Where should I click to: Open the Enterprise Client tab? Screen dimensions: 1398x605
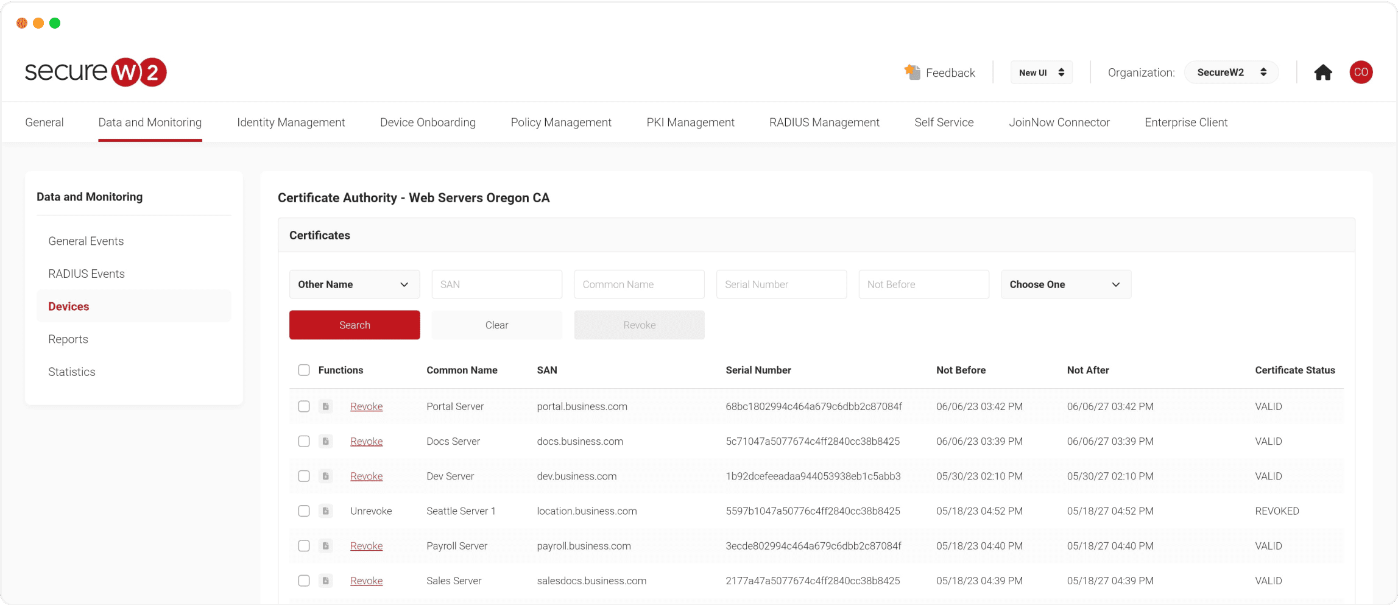(1186, 122)
